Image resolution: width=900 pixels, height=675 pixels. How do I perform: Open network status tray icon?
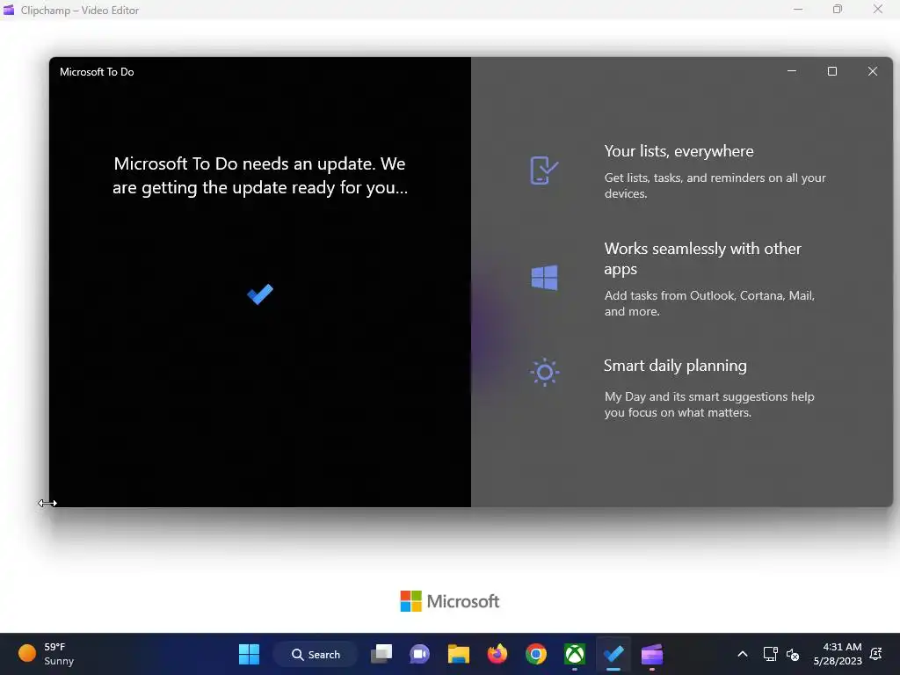pos(770,654)
